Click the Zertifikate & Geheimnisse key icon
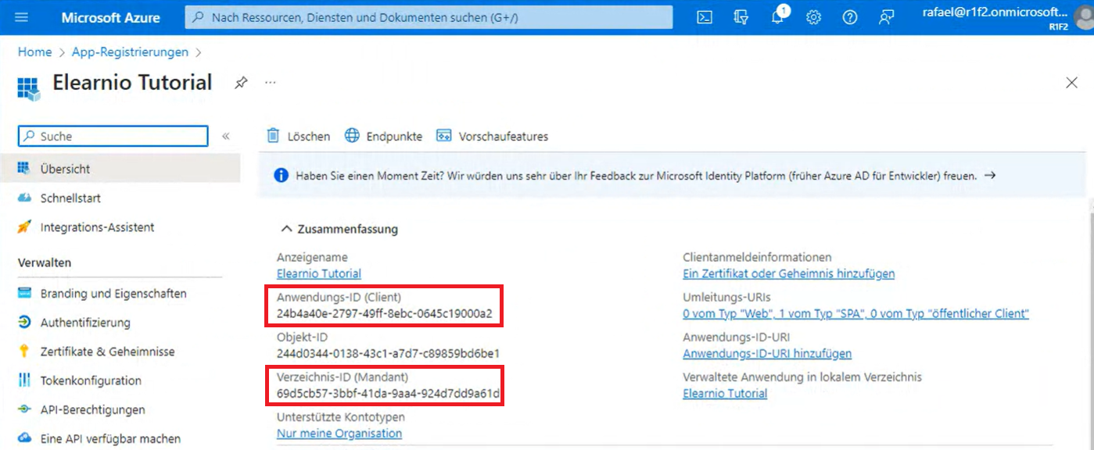Screen dimensions: 1094x450 [24, 352]
